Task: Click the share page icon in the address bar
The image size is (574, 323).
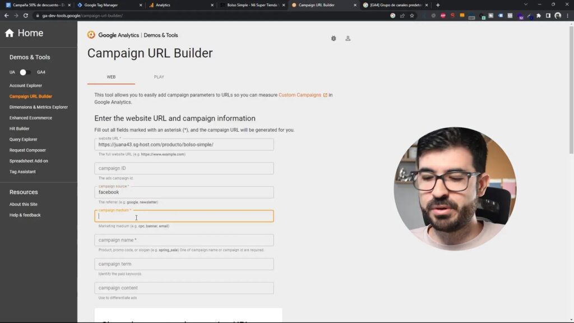Action: click(402, 16)
